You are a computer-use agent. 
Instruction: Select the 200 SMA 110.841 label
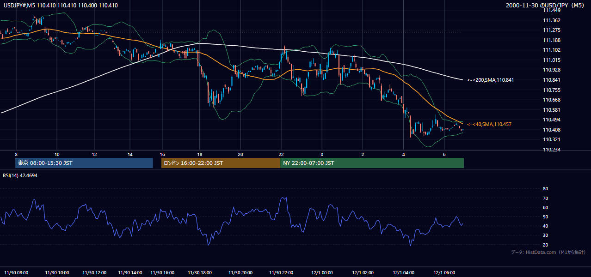[x=490, y=80]
